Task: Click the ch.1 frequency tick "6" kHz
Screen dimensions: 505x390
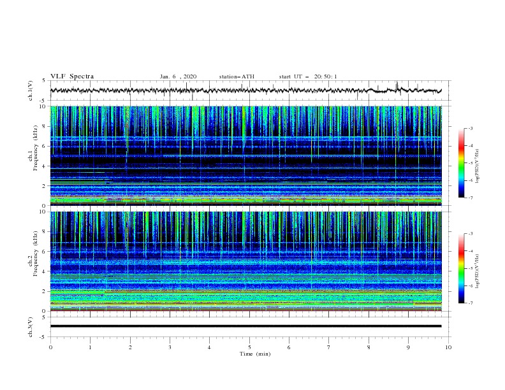Action: click(44, 146)
